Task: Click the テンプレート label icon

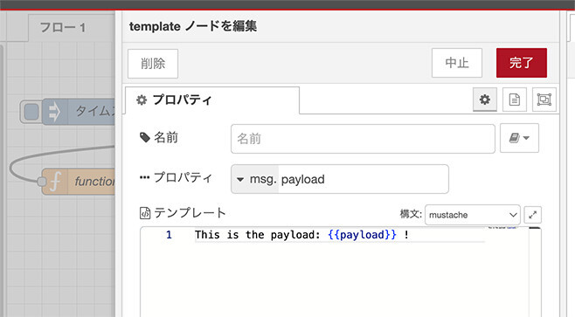Action: pos(145,213)
